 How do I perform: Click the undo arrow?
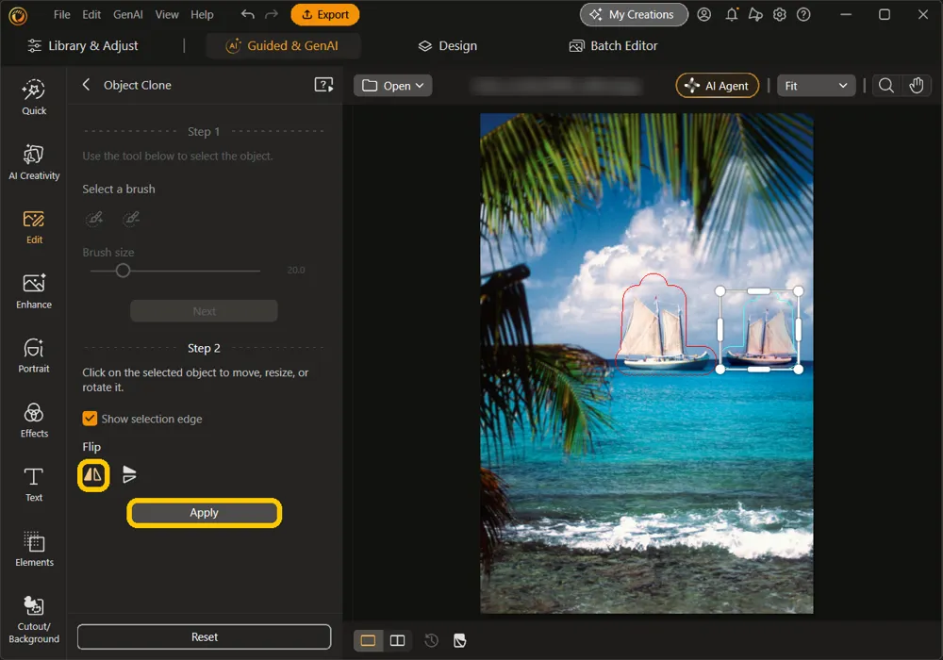point(247,14)
